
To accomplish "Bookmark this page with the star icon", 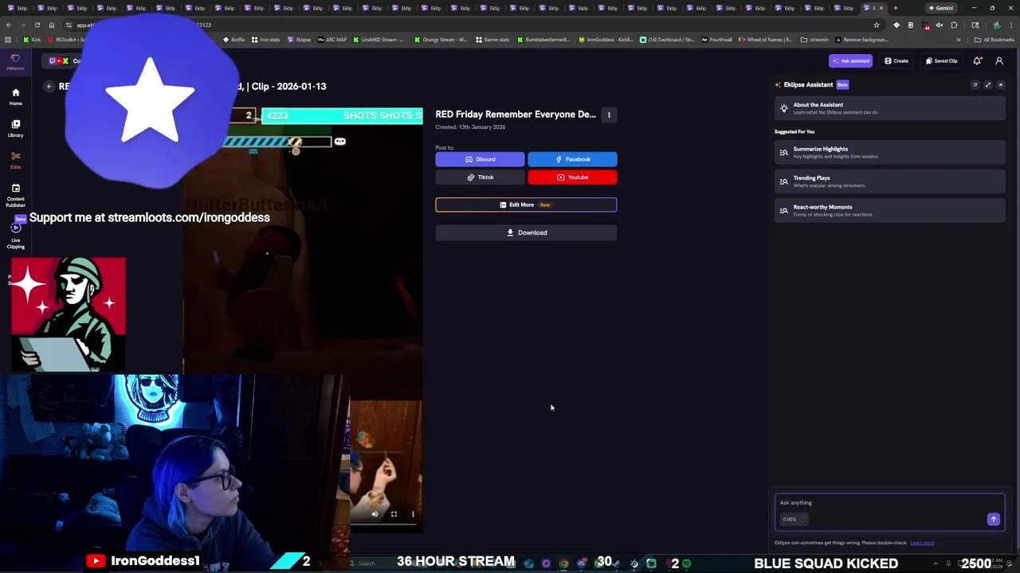I will (x=877, y=25).
